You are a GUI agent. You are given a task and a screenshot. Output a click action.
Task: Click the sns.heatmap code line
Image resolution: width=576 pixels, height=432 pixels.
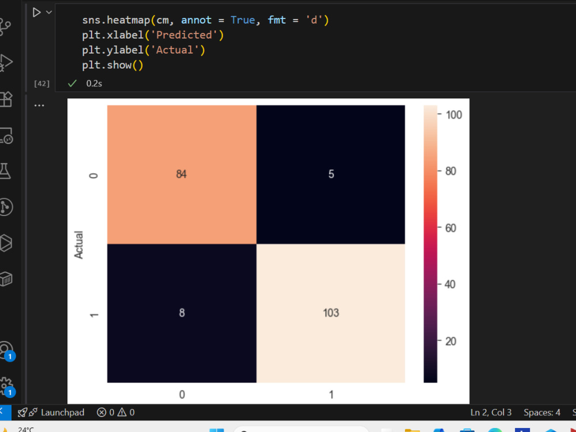[x=206, y=20]
